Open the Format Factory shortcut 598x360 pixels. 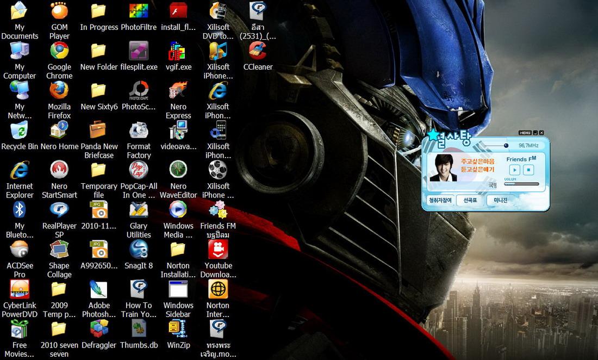tap(139, 140)
